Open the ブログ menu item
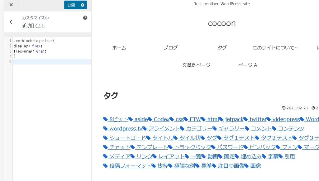Viewport: 319px width, 181px height. pyautogui.click(x=170, y=48)
